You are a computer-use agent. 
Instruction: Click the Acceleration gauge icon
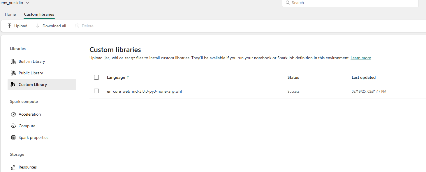13,114
